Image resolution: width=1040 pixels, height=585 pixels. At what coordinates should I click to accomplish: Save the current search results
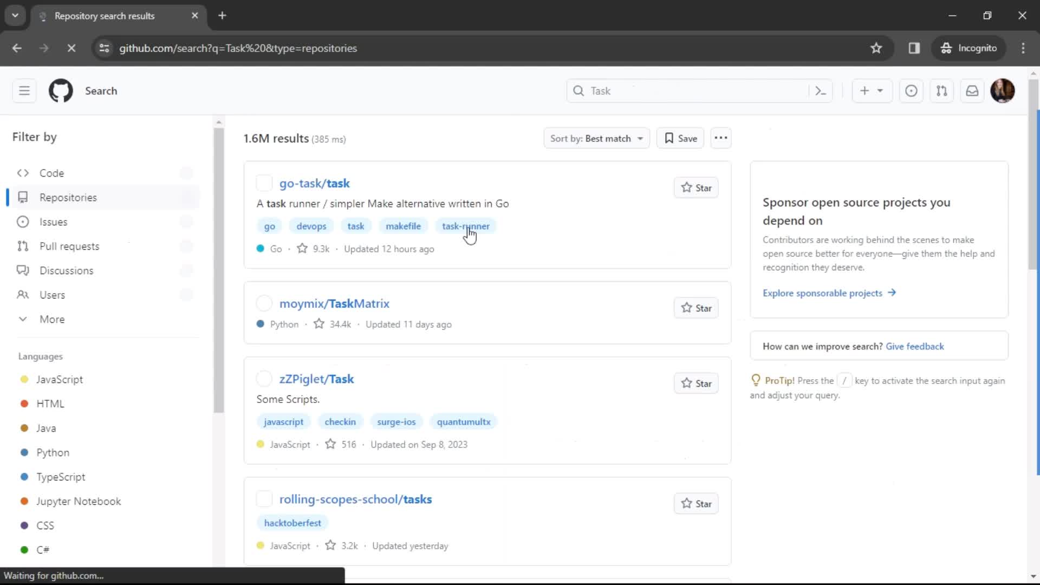680,138
